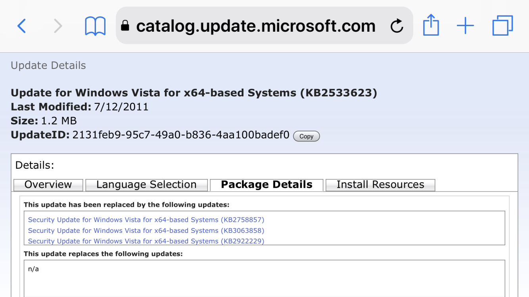Image resolution: width=529 pixels, height=297 pixels.
Task: Go back to the previous page
Action: coord(22,26)
